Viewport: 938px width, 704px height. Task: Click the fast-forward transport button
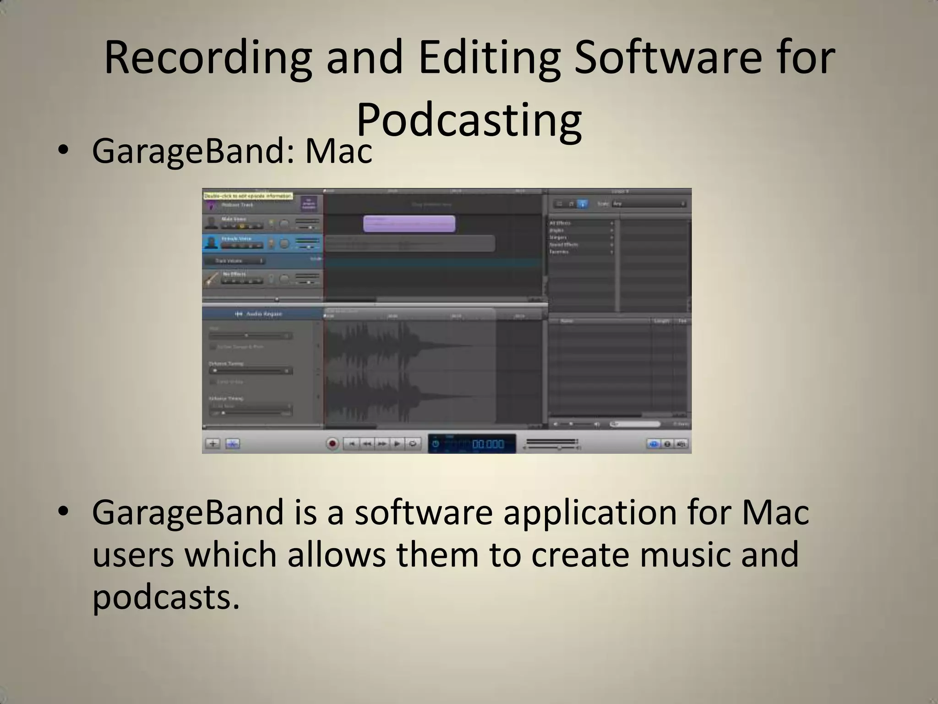[382, 444]
